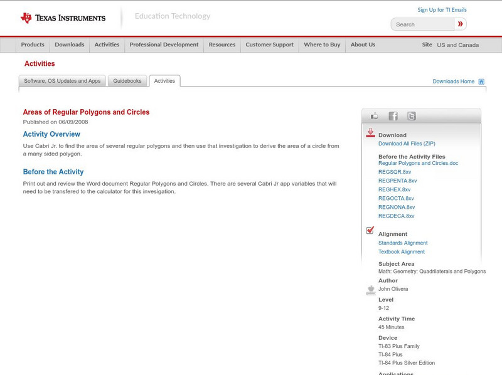Download the REGHEX.8xv file

click(x=395, y=189)
